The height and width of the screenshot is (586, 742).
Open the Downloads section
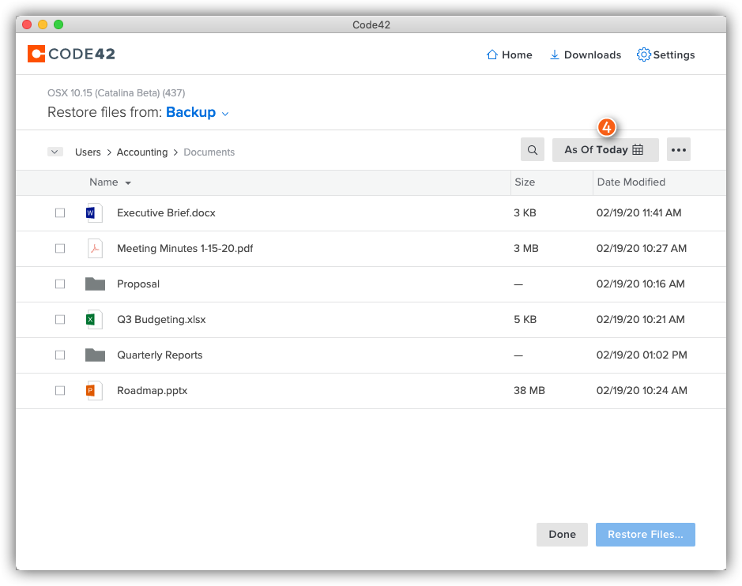click(585, 55)
